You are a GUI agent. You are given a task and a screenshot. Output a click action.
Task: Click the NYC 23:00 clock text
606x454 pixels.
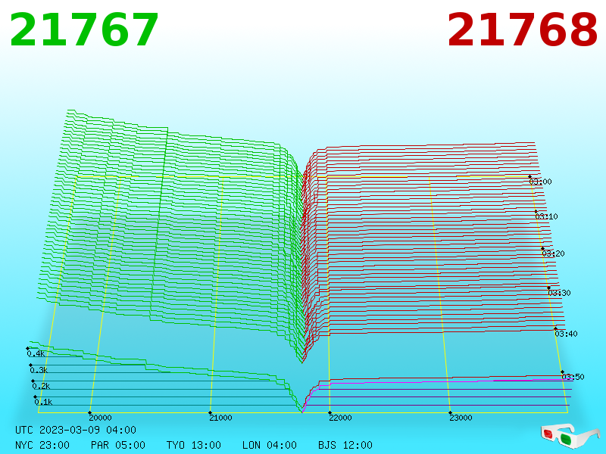[42, 445]
